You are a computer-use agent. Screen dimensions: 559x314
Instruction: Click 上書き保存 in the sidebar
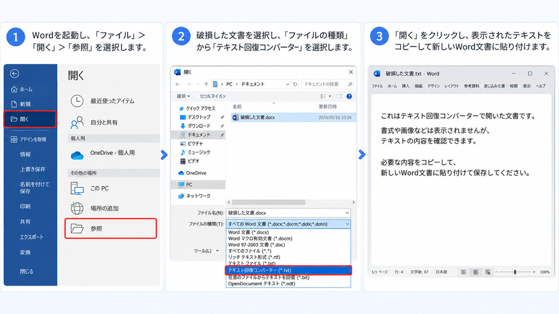[32, 169]
